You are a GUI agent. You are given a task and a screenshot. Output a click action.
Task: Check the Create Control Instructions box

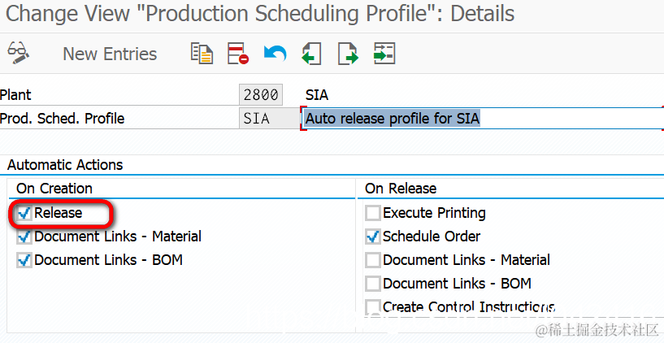373,306
